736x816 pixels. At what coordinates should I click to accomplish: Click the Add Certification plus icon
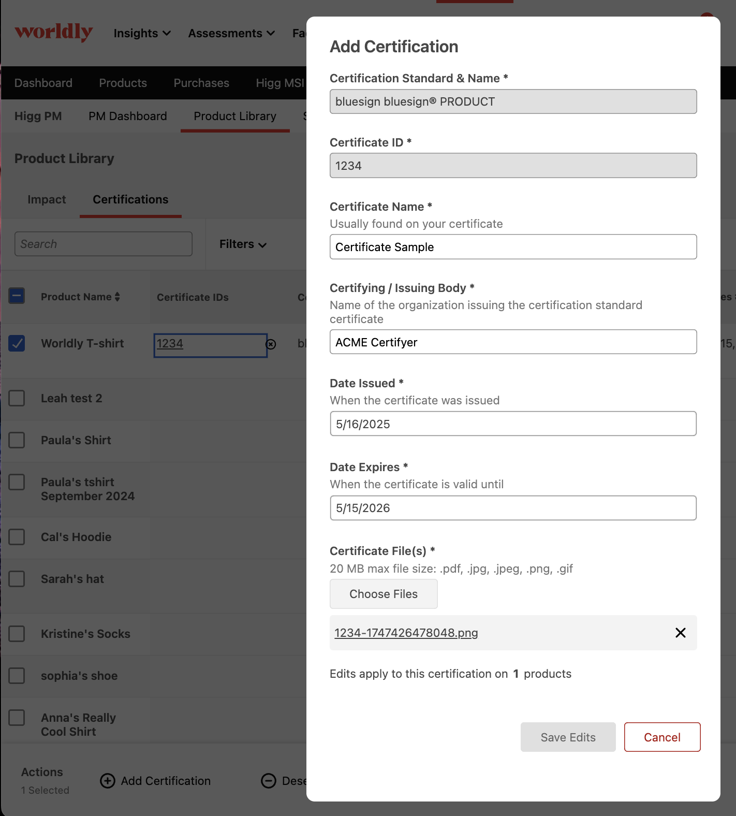click(x=108, y=781)
